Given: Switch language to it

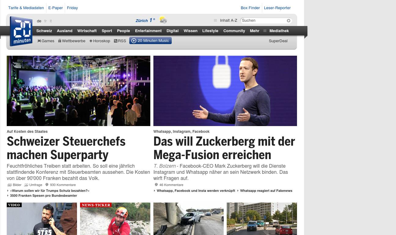Looking at the screenshot, I should (x=51, y=21).
